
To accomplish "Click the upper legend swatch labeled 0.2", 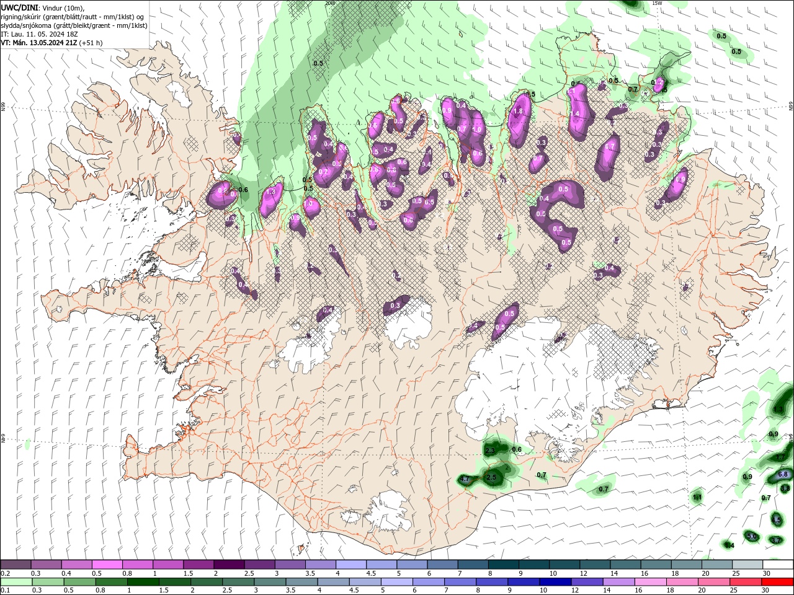I will (x=16, y=565).
